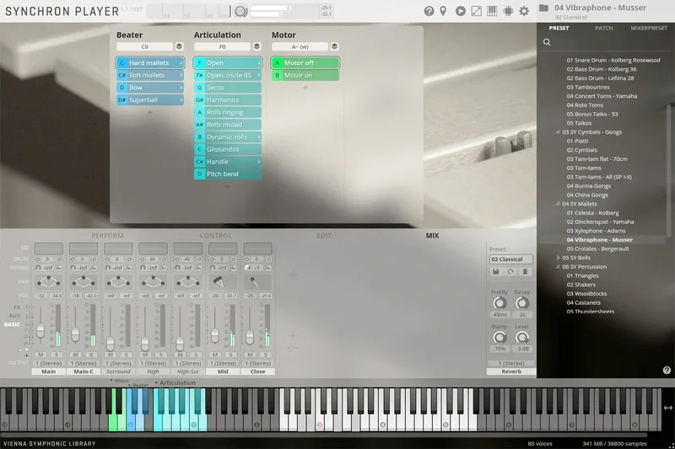This screenshot has height=449, width=675.
Task: Click the stack icon next to the Articulation F0 field
Action: tap(256, 46)
